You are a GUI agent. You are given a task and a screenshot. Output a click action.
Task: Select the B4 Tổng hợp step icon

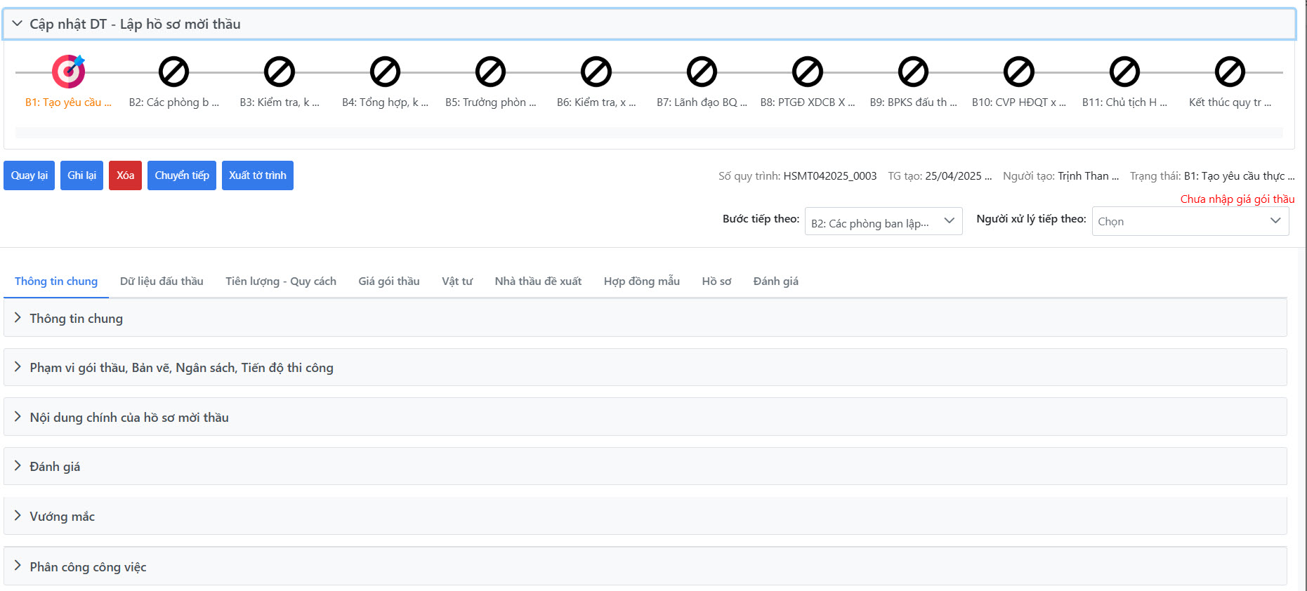[x=385, y=72]
